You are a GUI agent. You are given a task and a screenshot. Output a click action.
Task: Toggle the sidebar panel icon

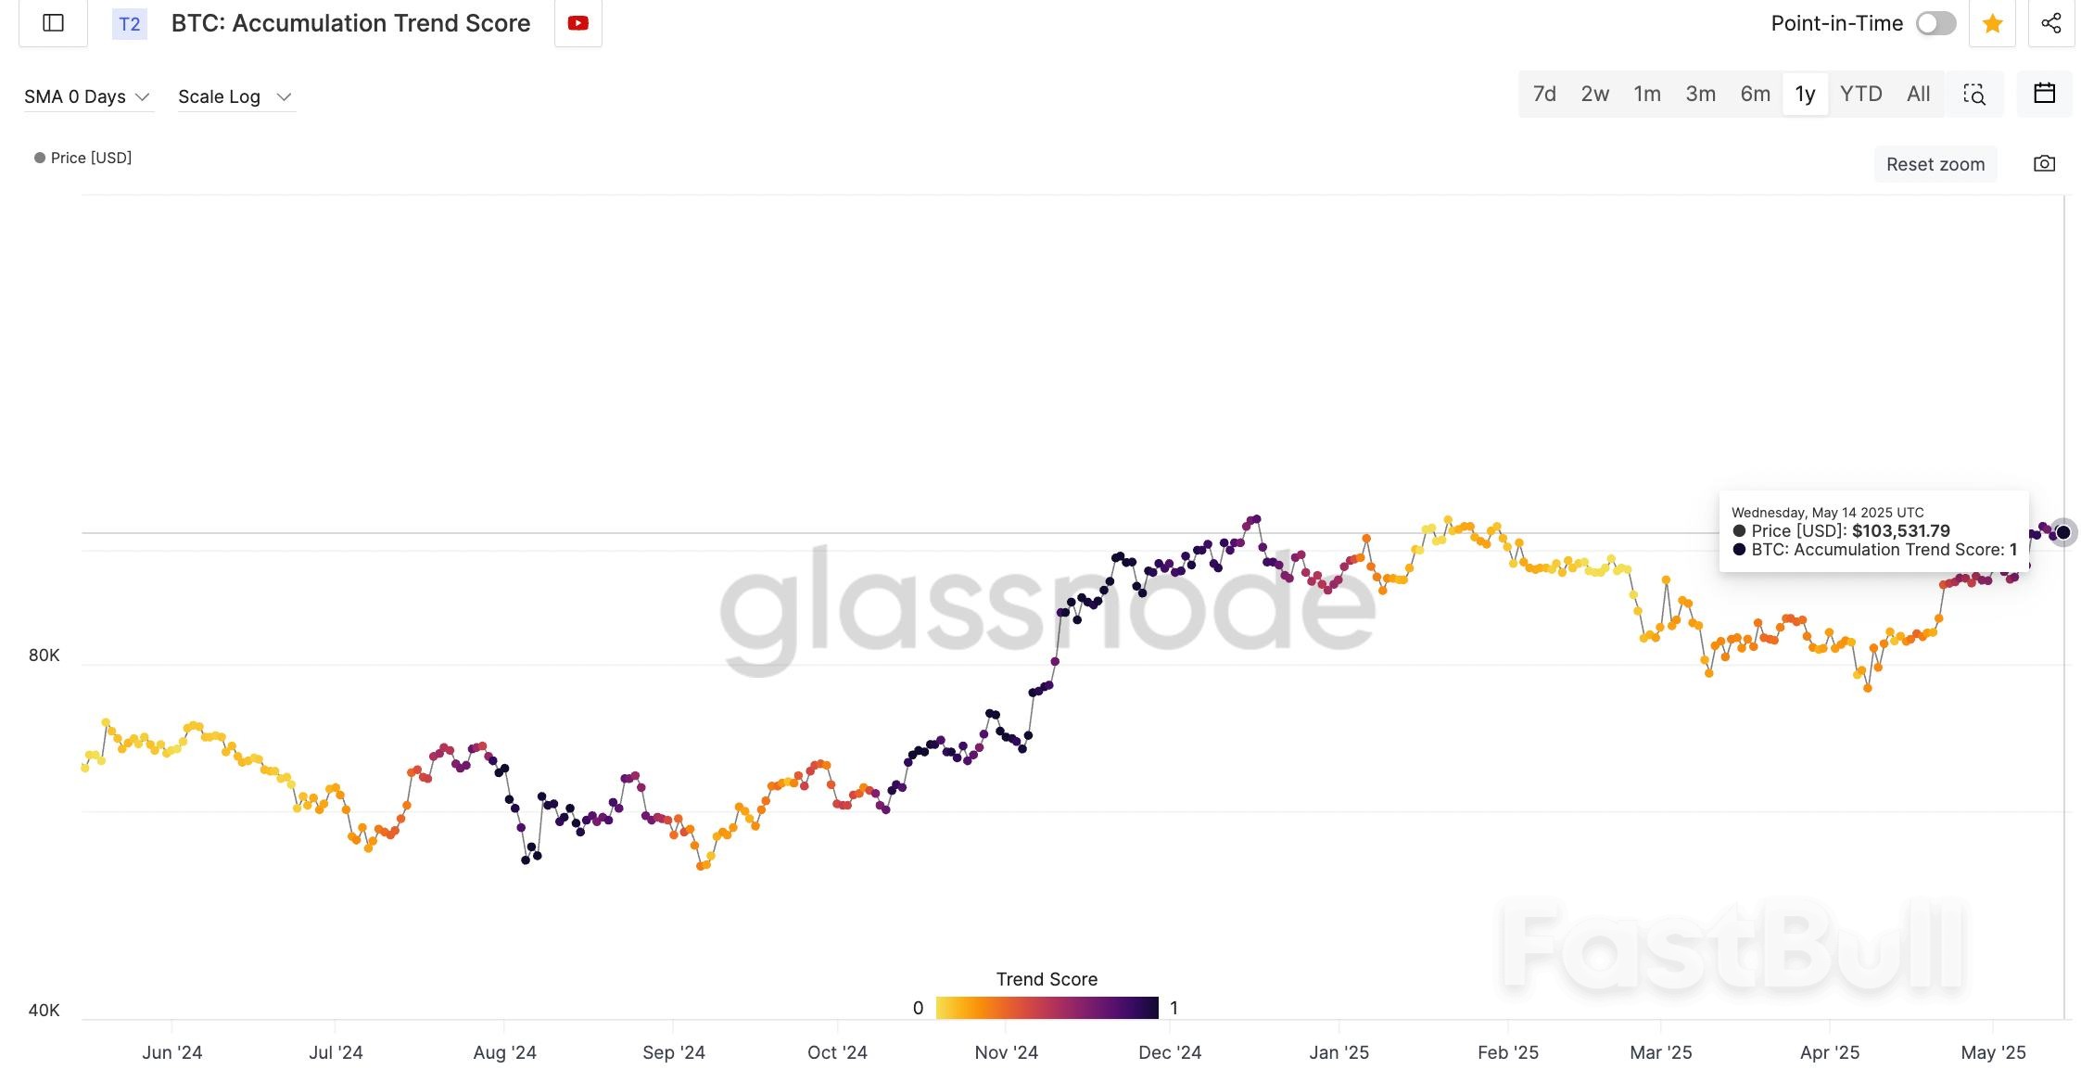coord(53,23)
